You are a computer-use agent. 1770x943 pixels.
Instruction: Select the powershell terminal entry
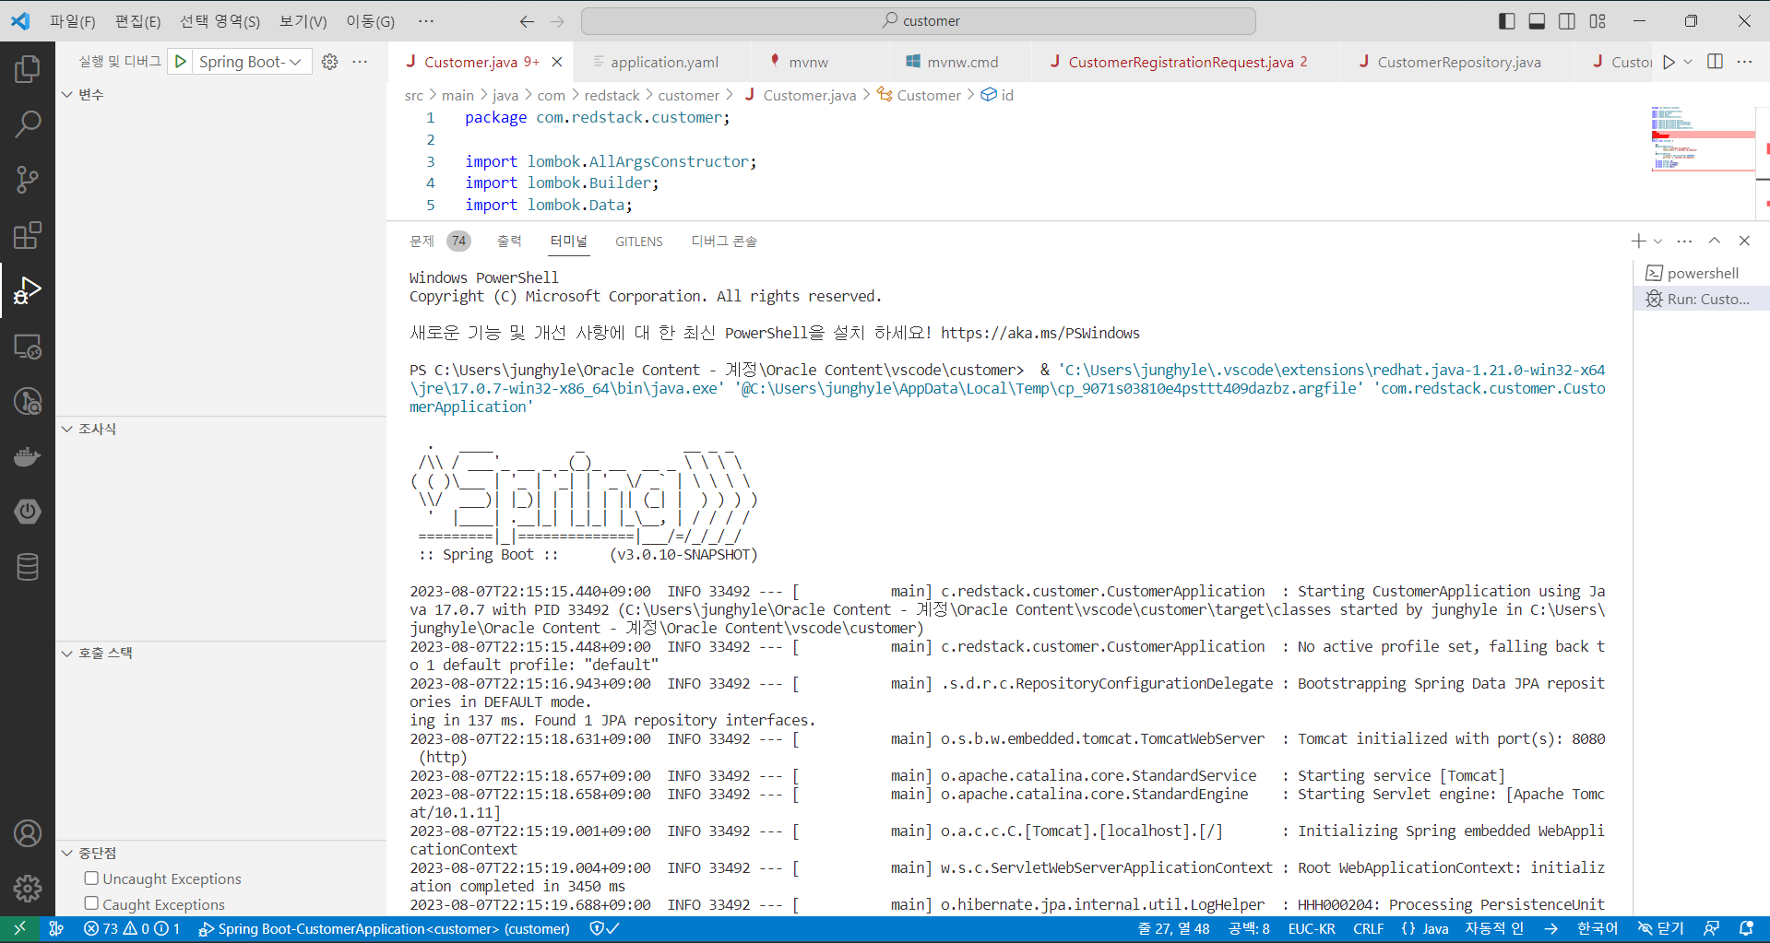(x=1701, y=273)
